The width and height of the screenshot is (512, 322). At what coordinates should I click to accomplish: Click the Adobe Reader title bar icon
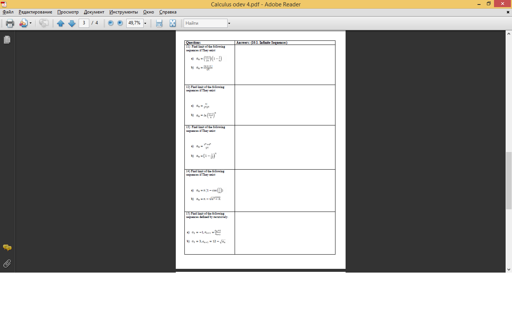(4, 4)
